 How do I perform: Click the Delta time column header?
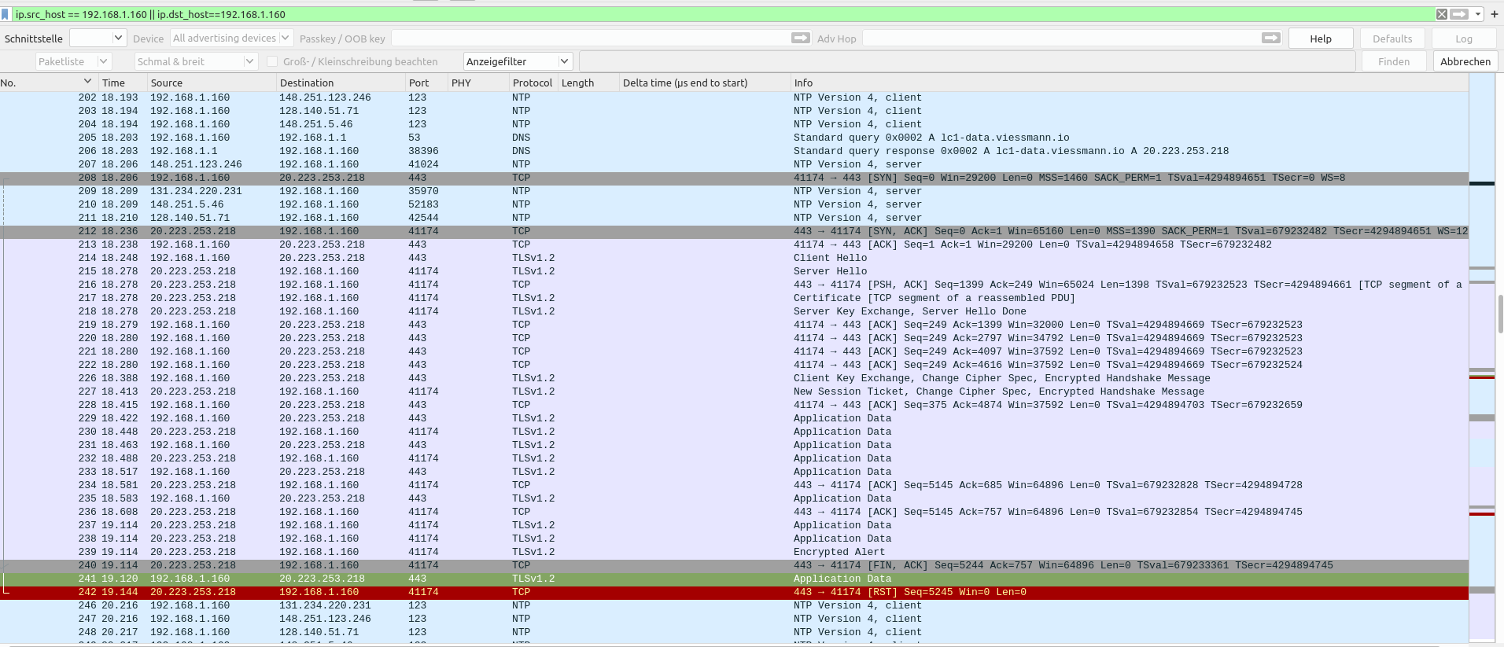(705, 83)
